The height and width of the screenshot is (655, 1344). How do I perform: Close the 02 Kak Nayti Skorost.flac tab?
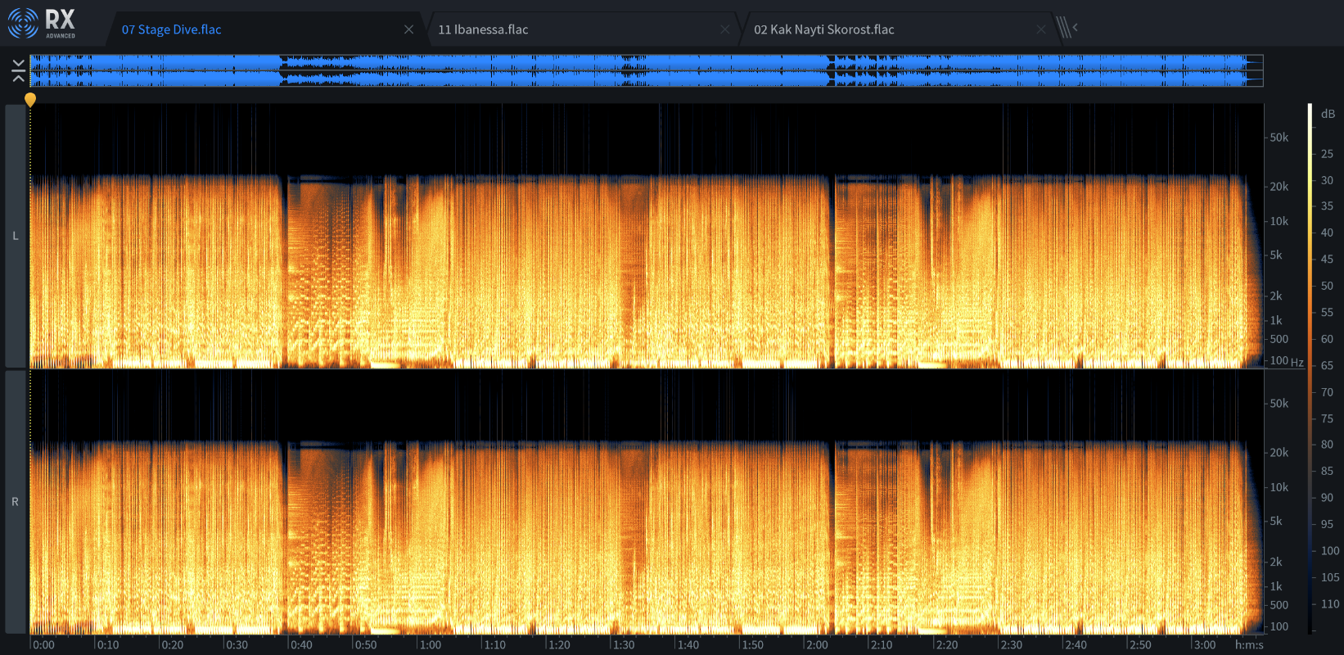[1040, 29]
